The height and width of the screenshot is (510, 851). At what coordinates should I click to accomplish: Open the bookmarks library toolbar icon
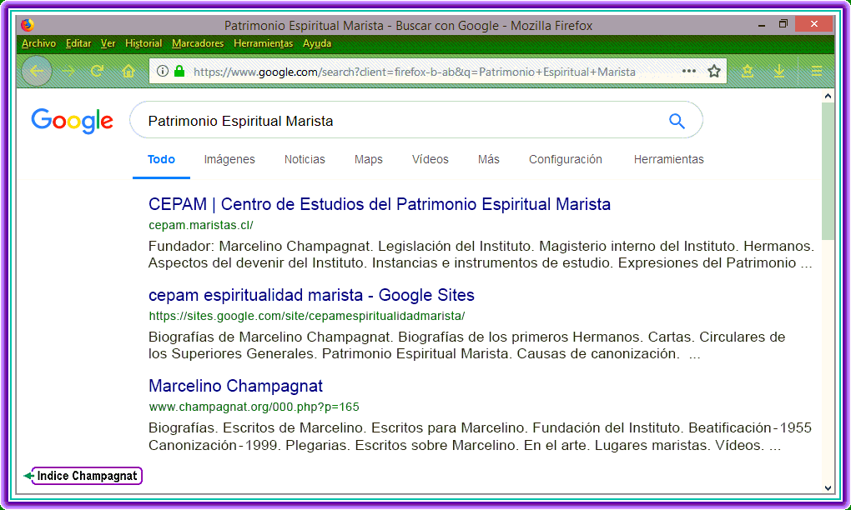[748, 71]
